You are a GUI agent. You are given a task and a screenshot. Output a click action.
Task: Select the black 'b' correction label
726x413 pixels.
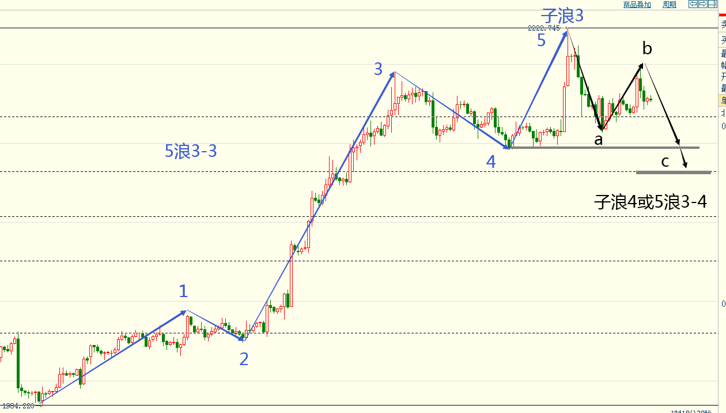[x=647, y=49]
